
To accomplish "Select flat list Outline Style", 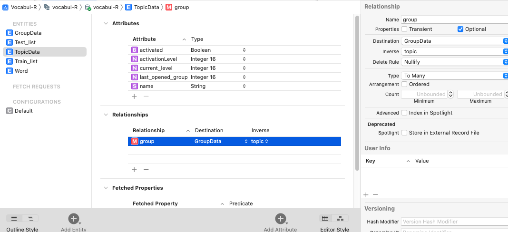I will (14, 218).
